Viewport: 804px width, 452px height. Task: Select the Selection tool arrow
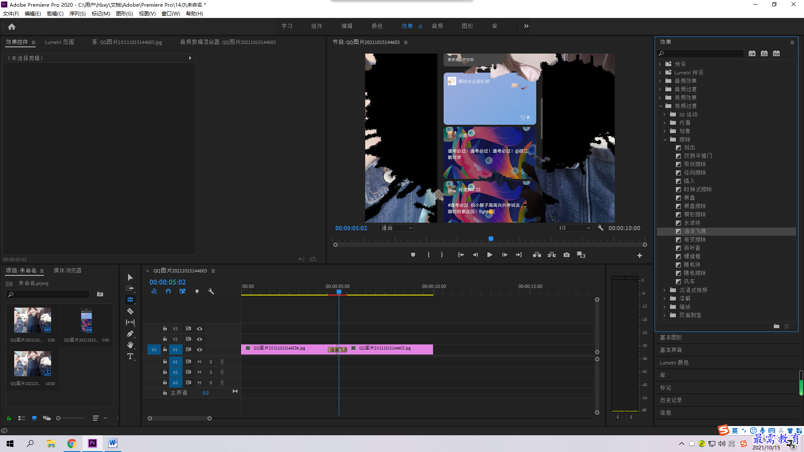click(x=130, y=277)
